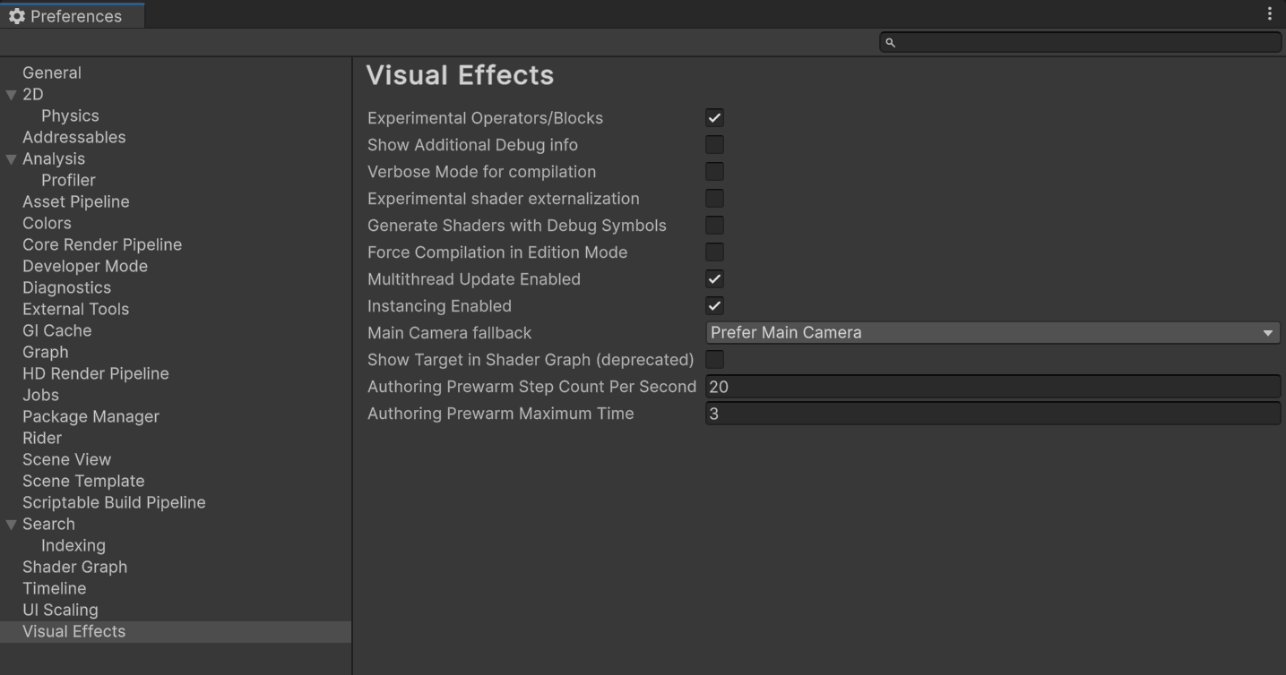The image size is (1286, 675).
Task: Open the Shader Graph settings page
Action: click(74, 567)
